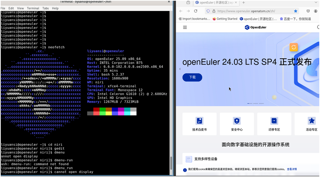Open the Firefox account icon
This screenshot has height=177, width=320.
316,11
